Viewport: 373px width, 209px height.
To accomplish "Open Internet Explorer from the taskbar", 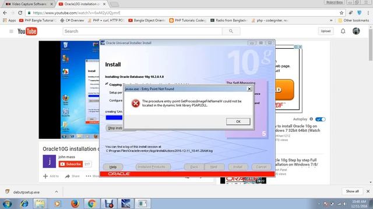I will [24, 204].
